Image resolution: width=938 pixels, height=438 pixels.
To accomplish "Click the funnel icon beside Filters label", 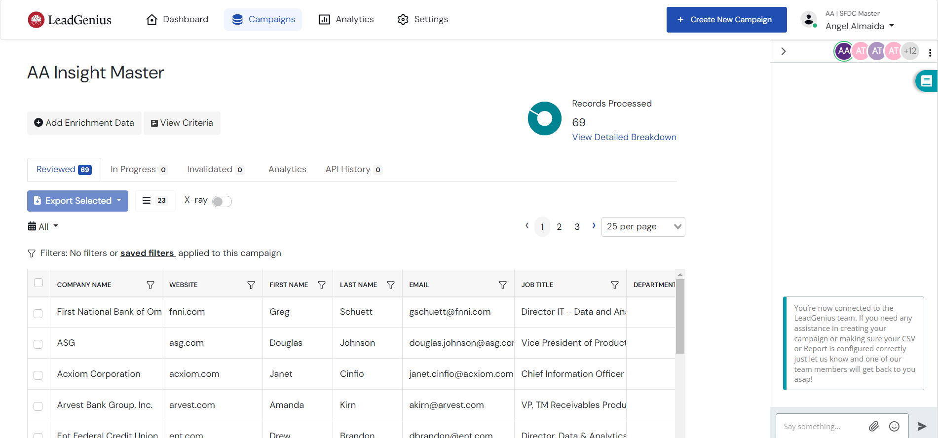I will point(32,254).
